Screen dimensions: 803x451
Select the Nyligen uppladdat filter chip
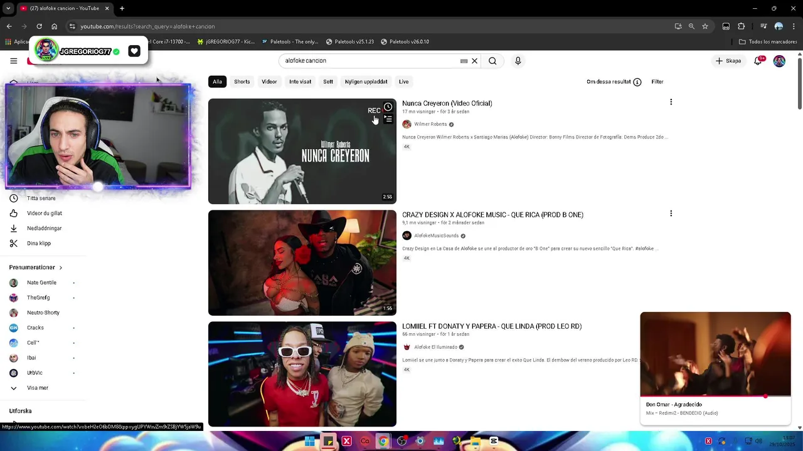point(366,81)
